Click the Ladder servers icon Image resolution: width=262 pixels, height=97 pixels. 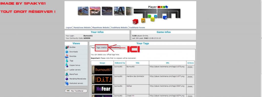pyautogui.click(x=67, y=70)
